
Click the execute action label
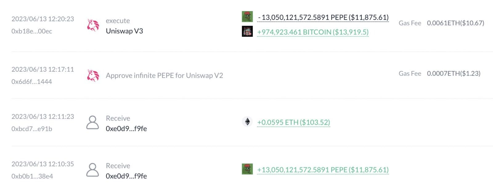[x=117, y=20]
